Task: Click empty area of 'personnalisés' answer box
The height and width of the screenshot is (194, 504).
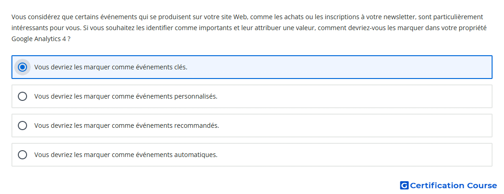Action: point(354,96)
